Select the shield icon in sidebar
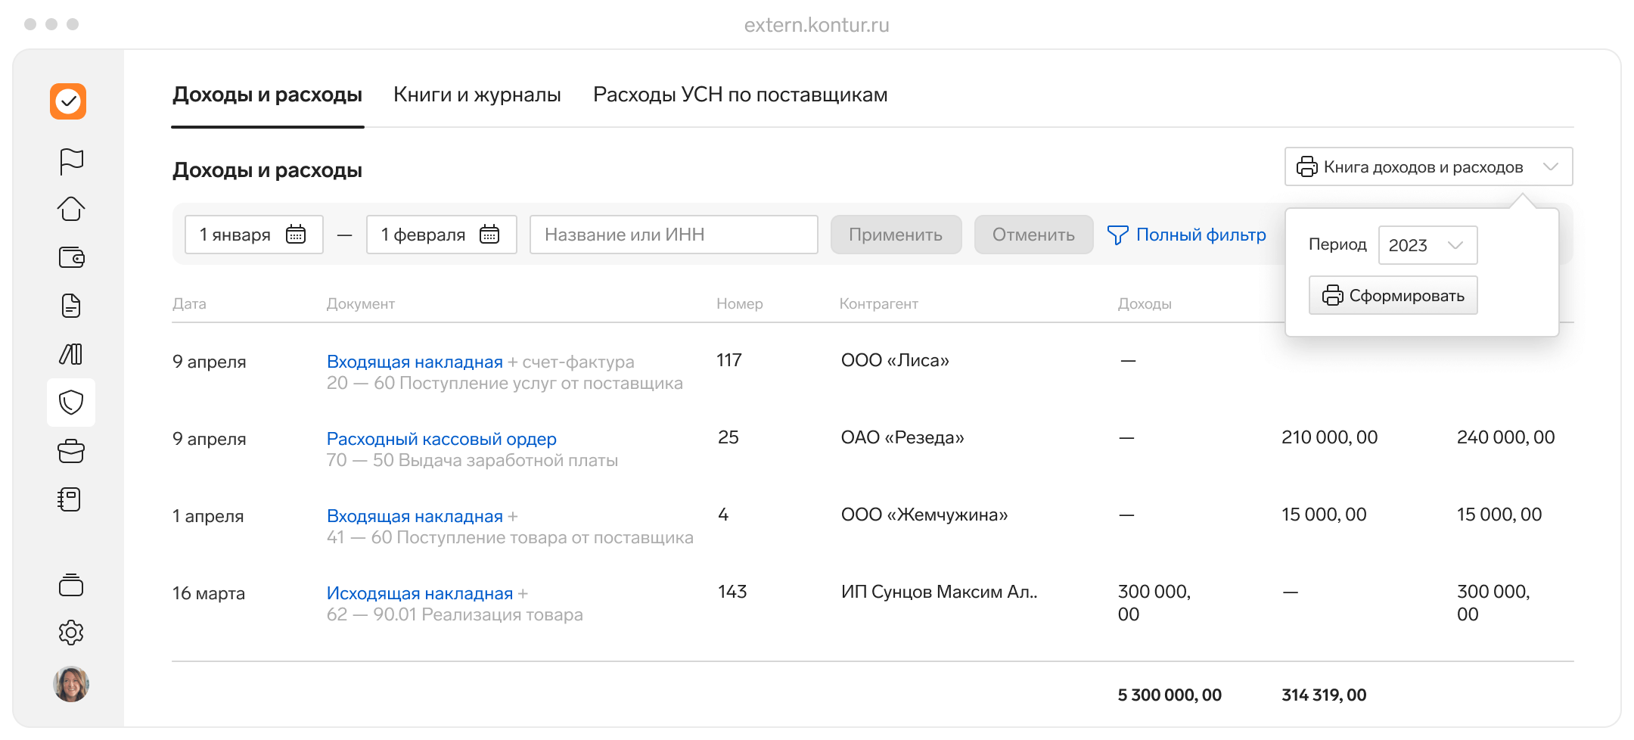 point(71,403)
